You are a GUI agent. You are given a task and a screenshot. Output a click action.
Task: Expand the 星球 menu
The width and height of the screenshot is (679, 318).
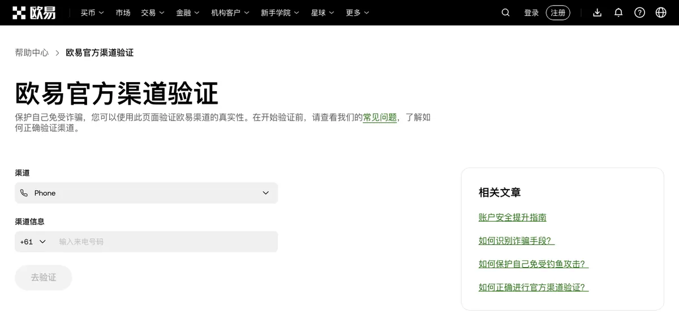[x=323, y=12]
